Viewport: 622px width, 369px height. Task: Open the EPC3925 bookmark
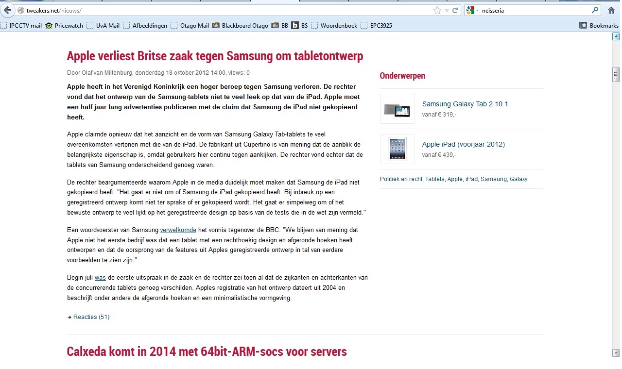[x=376, y=26]
